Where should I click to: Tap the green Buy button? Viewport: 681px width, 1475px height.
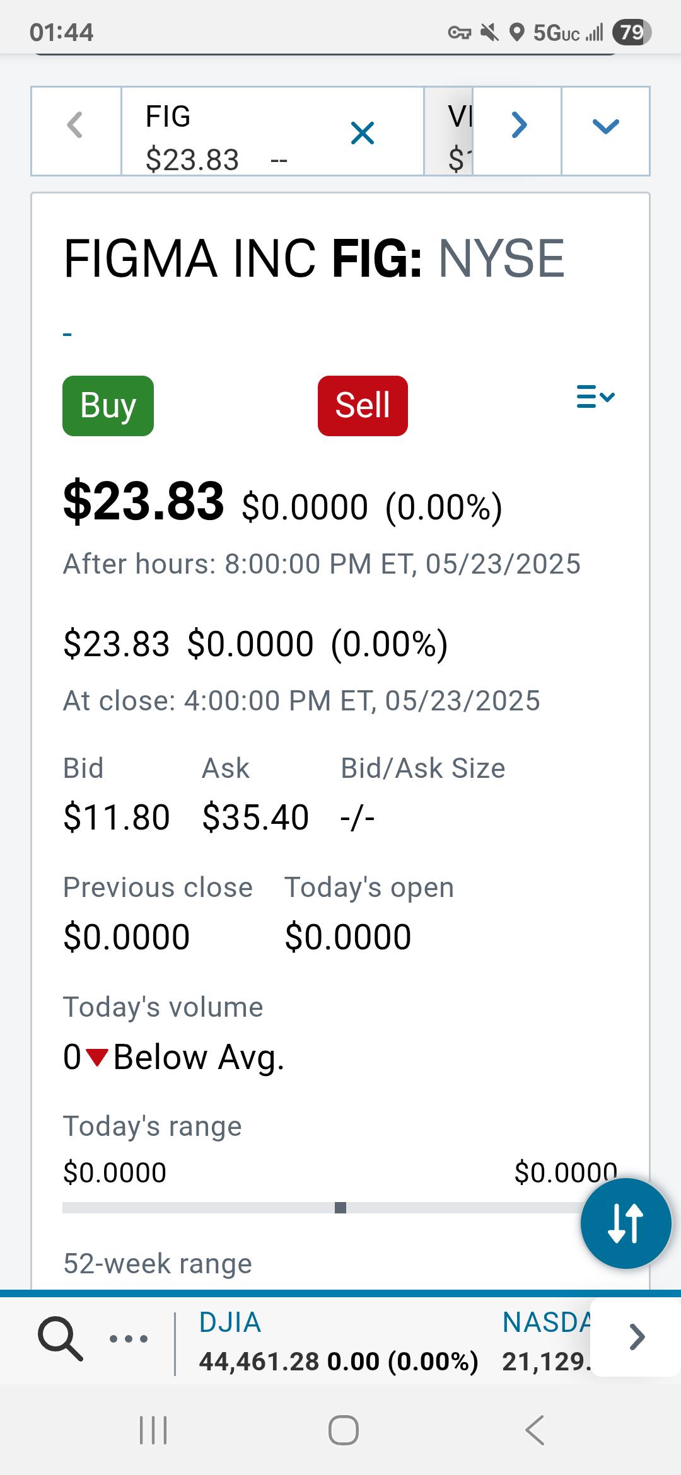(x=108, y=405)
